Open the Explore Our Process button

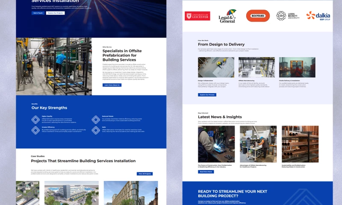(207, 95)
